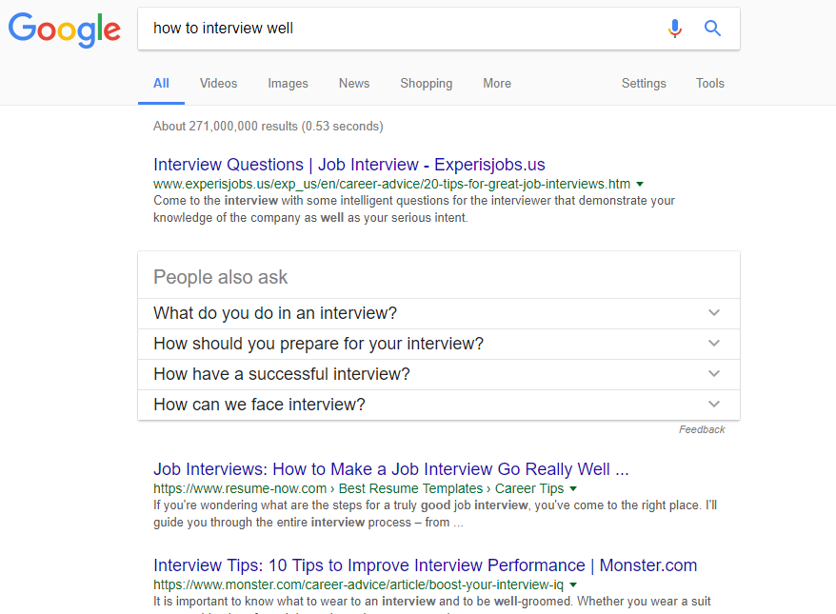The width and height of the screenshot is (836, 614).
Task: Click the 'People also ask' heading
Action: pyautogui.click(x=220, y=277)
